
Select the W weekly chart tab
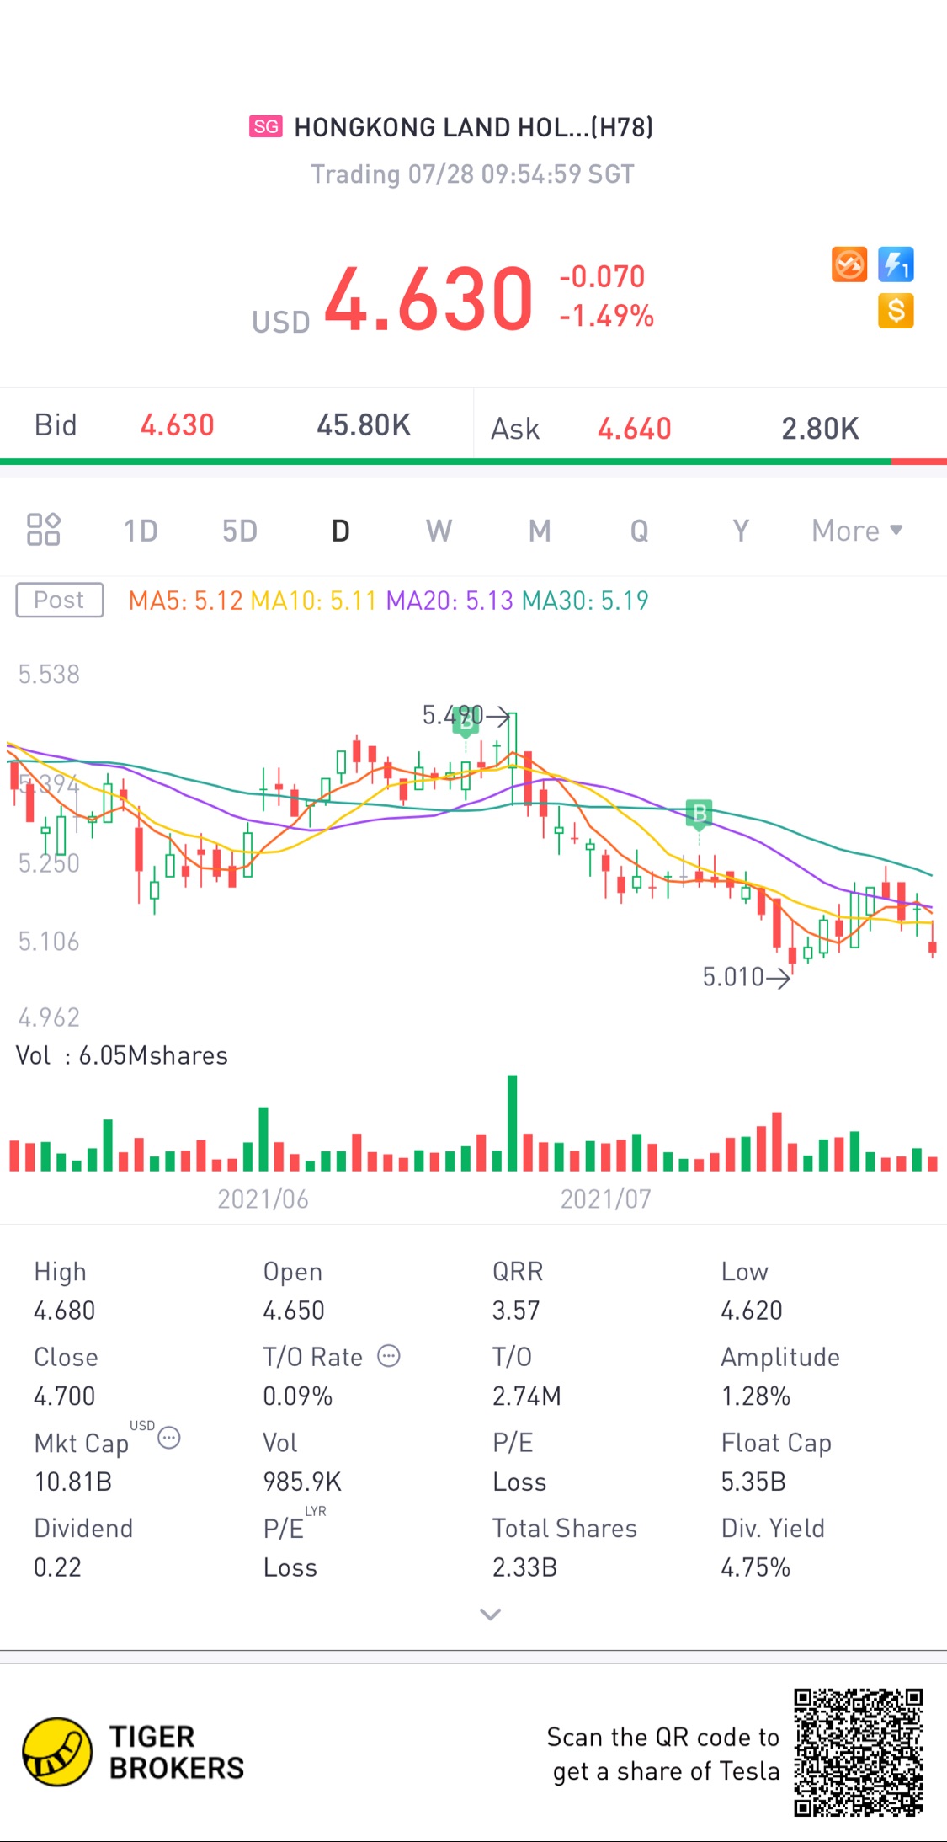pos(439,531)
